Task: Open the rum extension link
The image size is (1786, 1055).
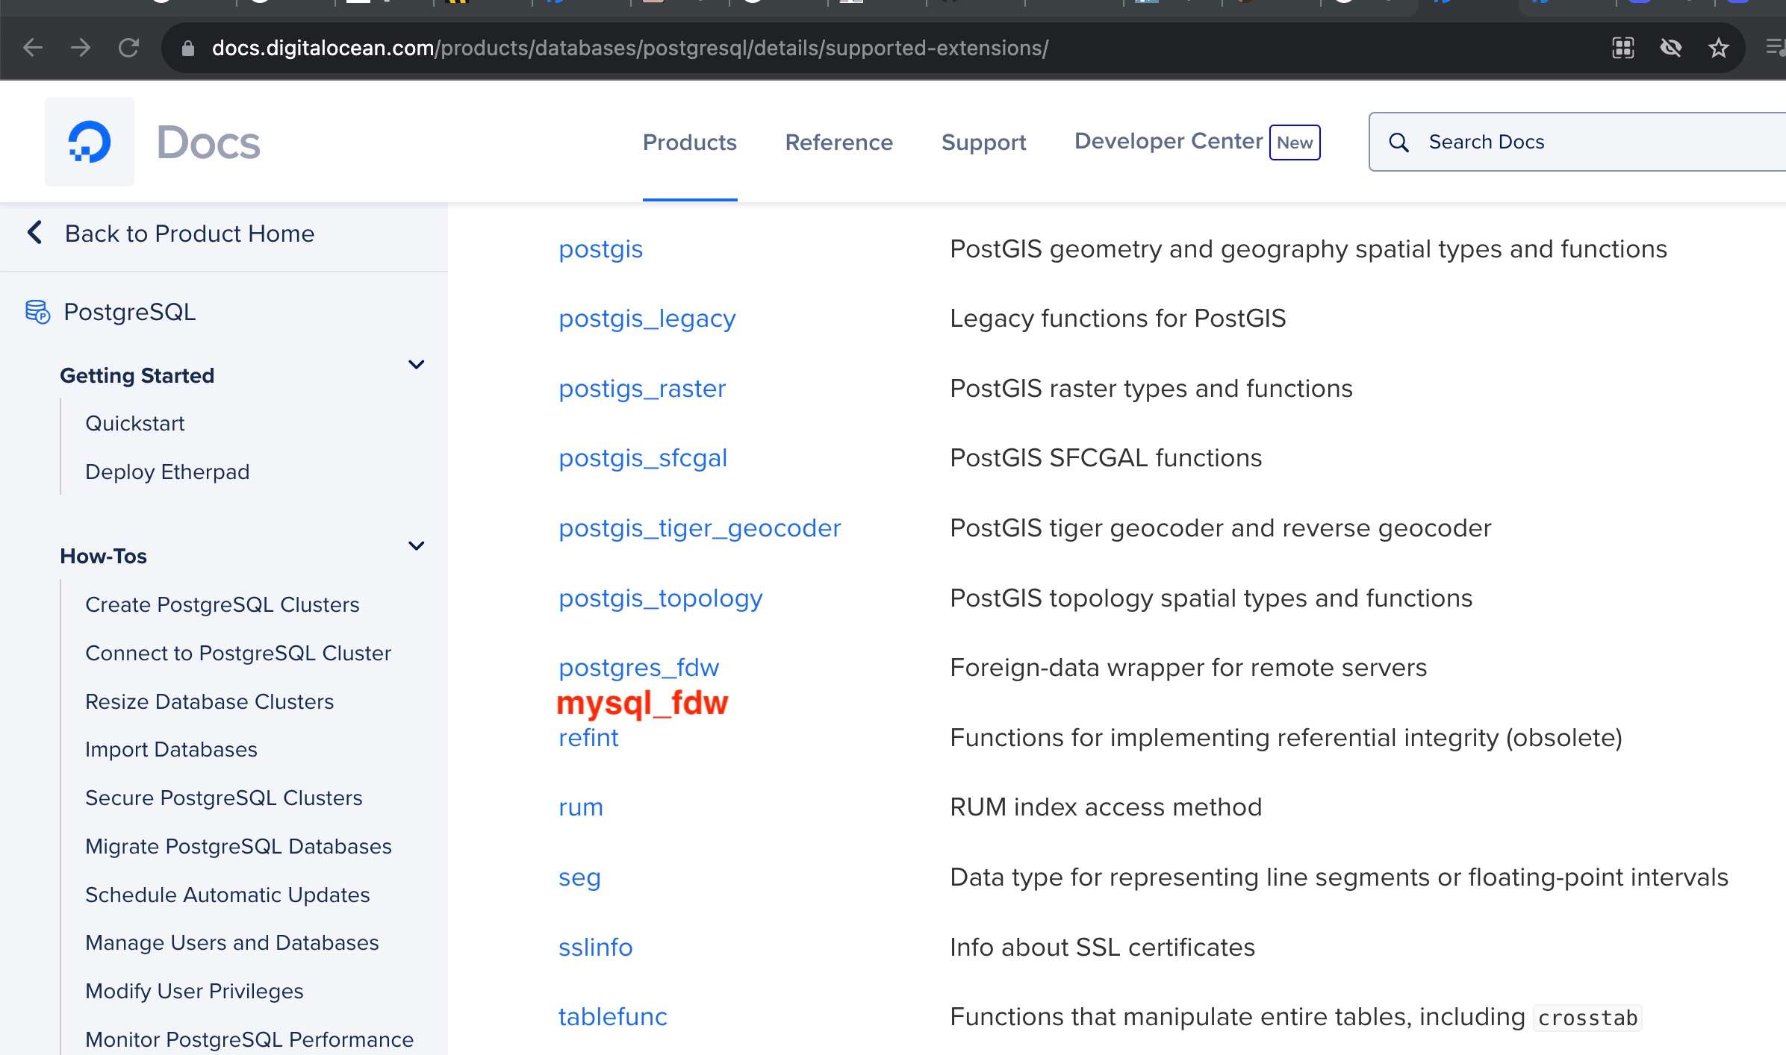Action: point(581,808)
